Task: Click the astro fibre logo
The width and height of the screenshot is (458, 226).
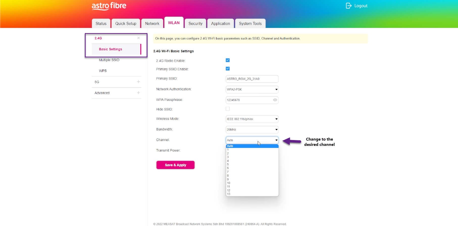Action: point(109,6)
